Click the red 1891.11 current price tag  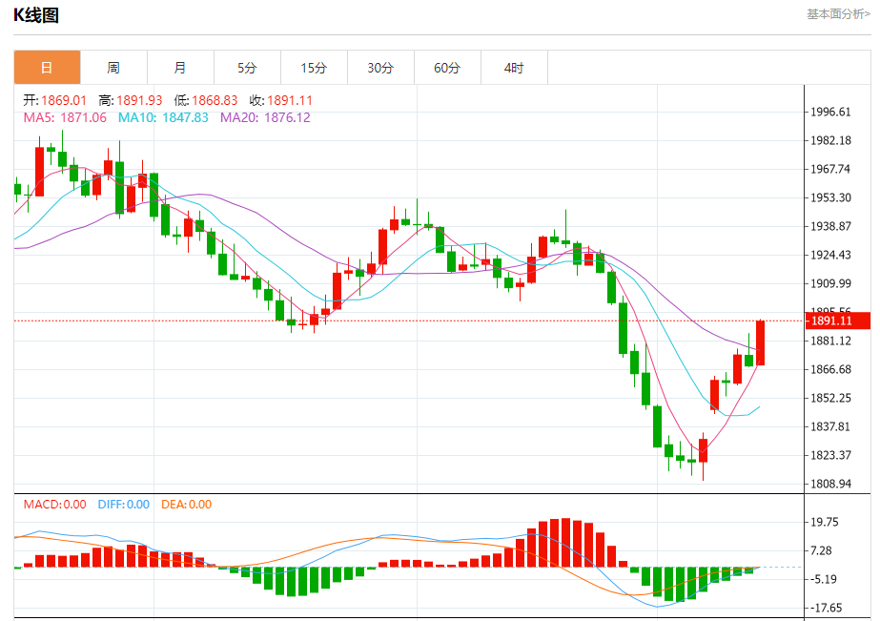coord(838,321)
